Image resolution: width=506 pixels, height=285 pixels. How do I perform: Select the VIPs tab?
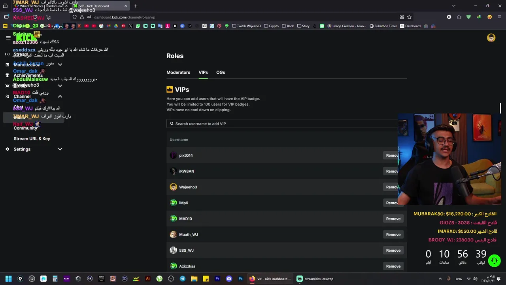203,72
